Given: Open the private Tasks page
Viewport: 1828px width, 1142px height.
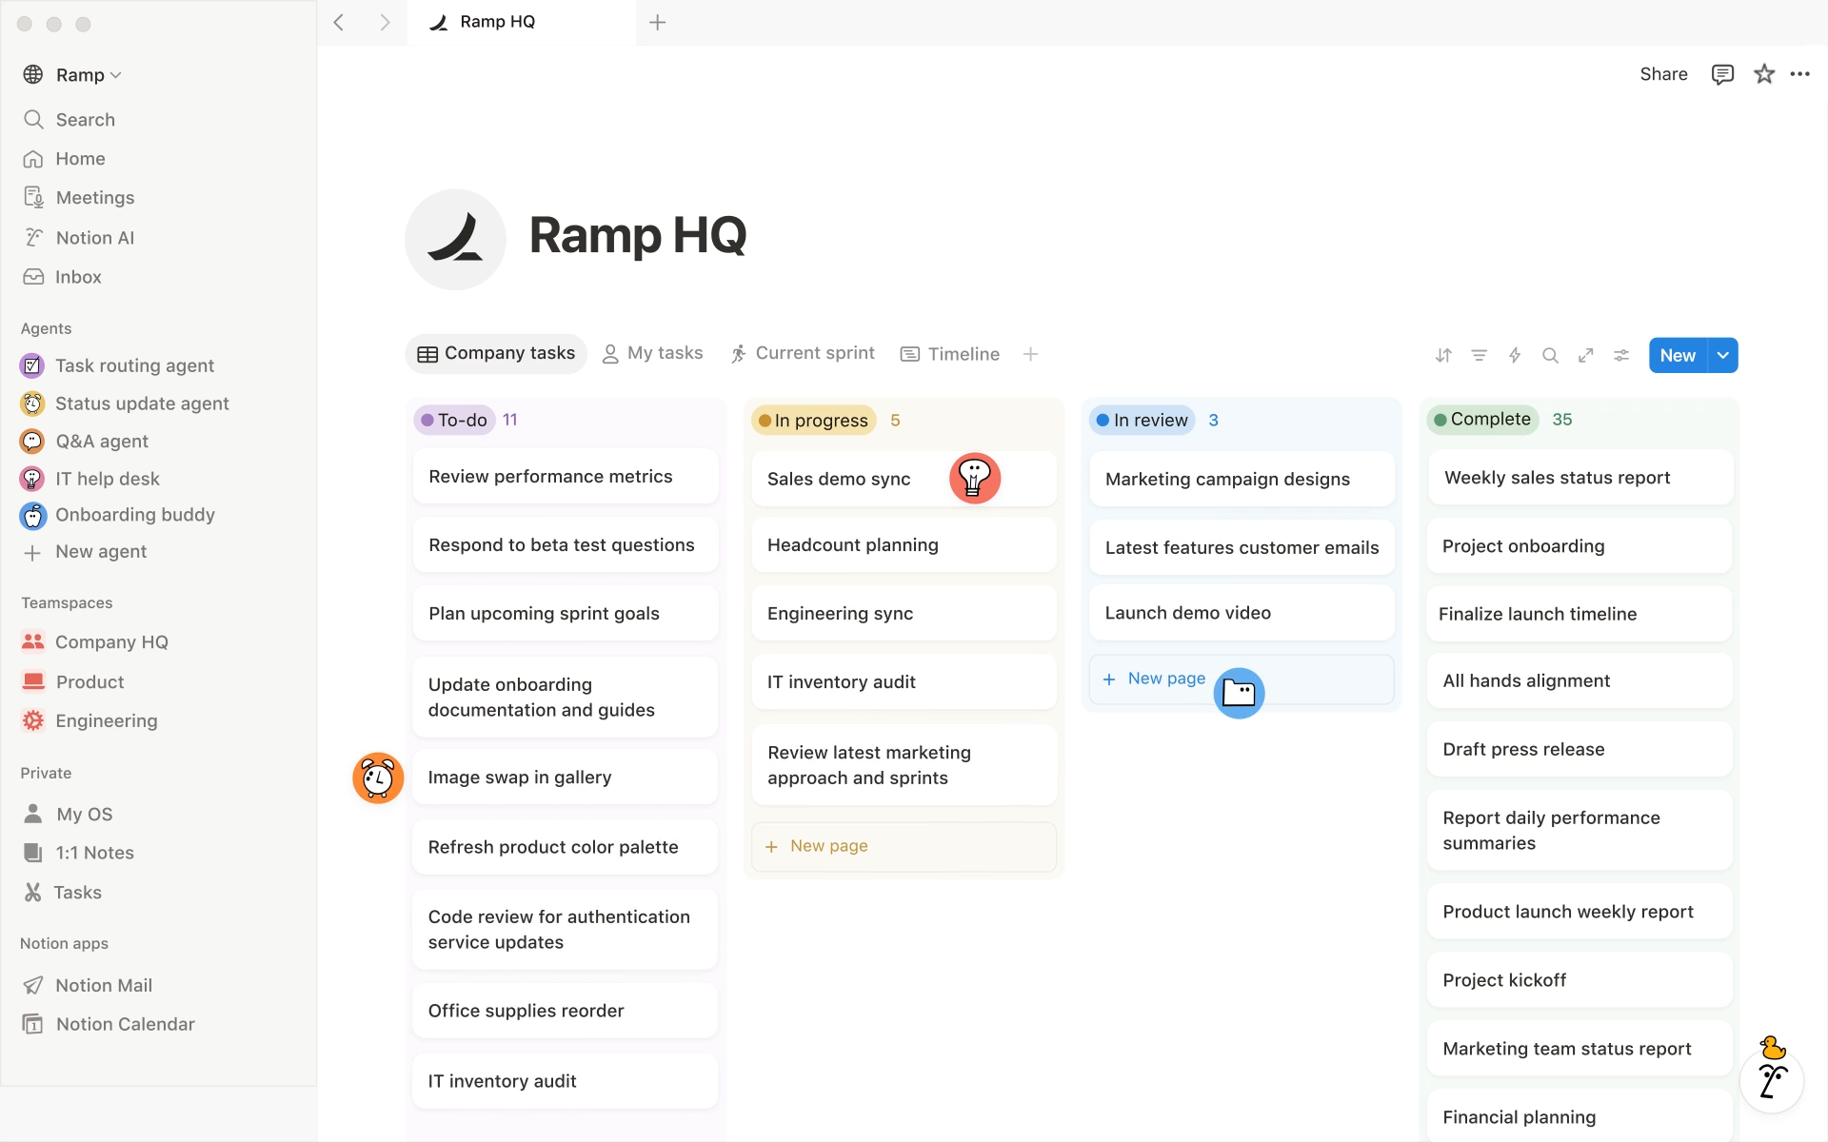Looking at the screenshot, I should pyautogui.click(x=63, y=893).
